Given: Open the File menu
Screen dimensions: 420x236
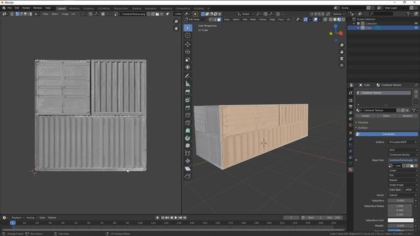Looking at the screenshot, I should pos(10,8).
